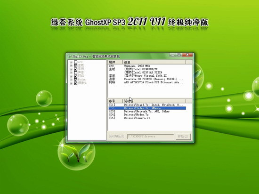259x194 pixels.
Task: Expand the 摄像头 tree node
Action: point(71,83)
